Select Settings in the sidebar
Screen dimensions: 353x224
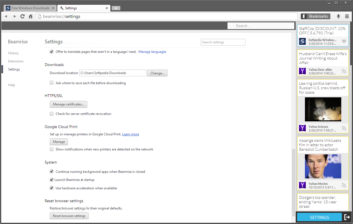click(14, 69)
